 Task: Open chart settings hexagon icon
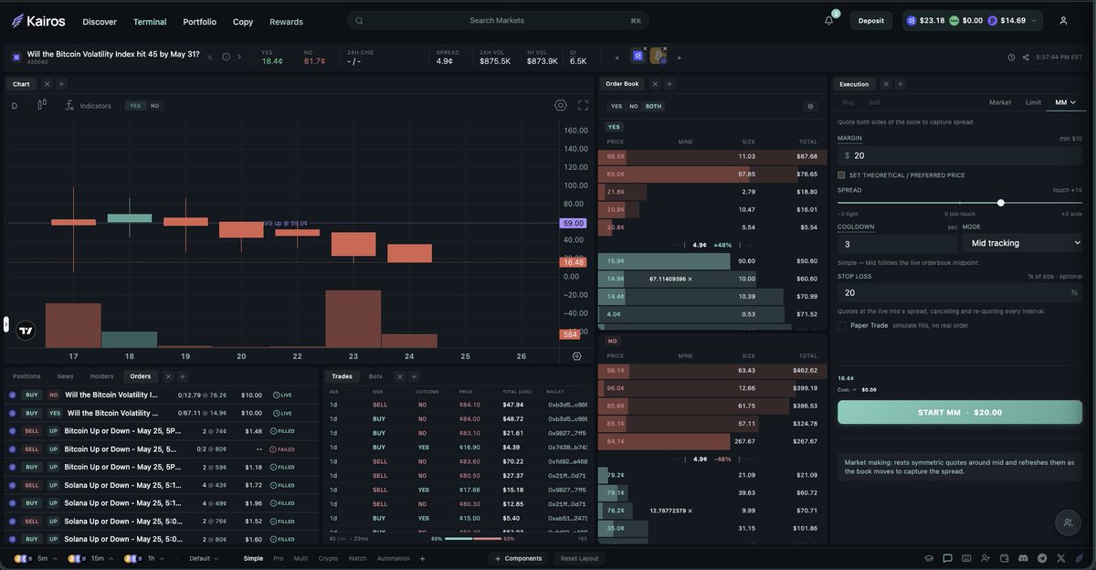coord(561,105)
